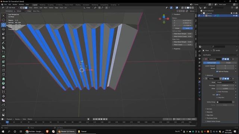The height and width of the screenshot is (134, 239).
Task: Pick the Measure tool
Action: coord(3,48)
